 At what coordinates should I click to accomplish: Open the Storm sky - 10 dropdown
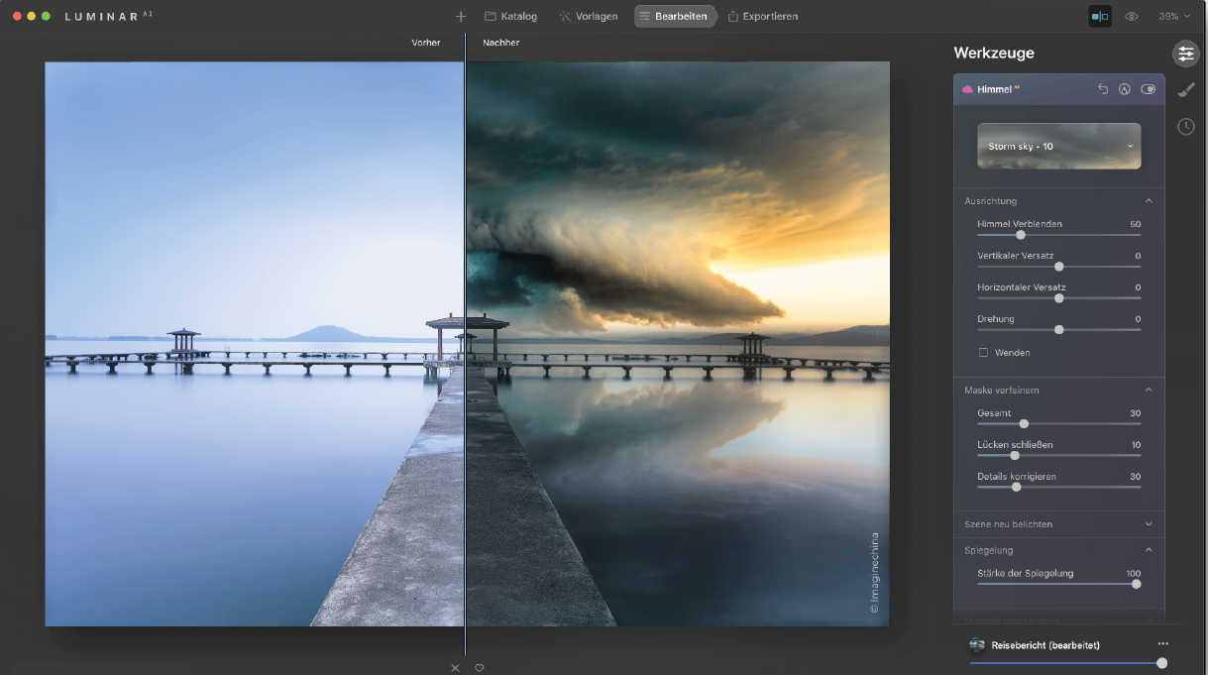(x=1058, y=147)
